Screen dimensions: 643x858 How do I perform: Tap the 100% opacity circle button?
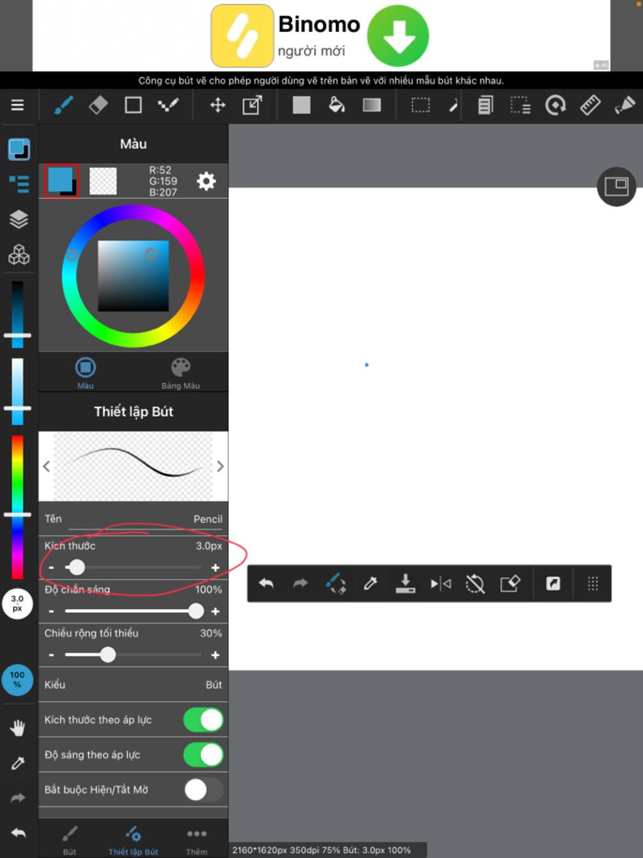[18, 679]
